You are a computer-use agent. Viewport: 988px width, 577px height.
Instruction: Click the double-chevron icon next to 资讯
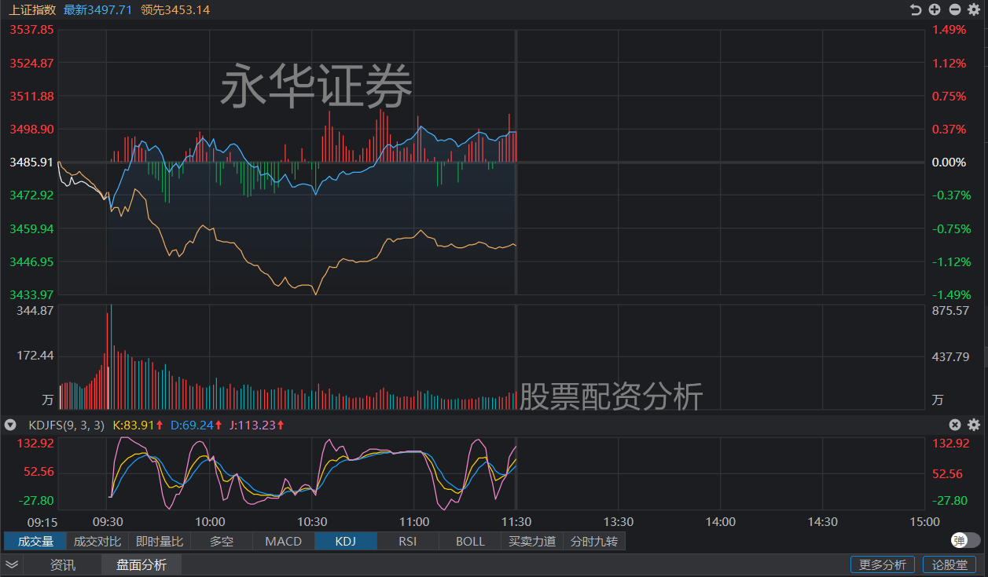tap(11, 564)
